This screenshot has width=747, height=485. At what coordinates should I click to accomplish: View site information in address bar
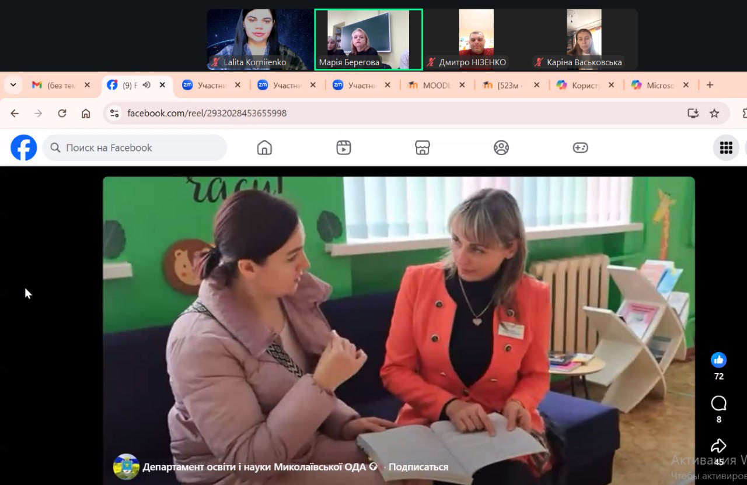[114, 113]
